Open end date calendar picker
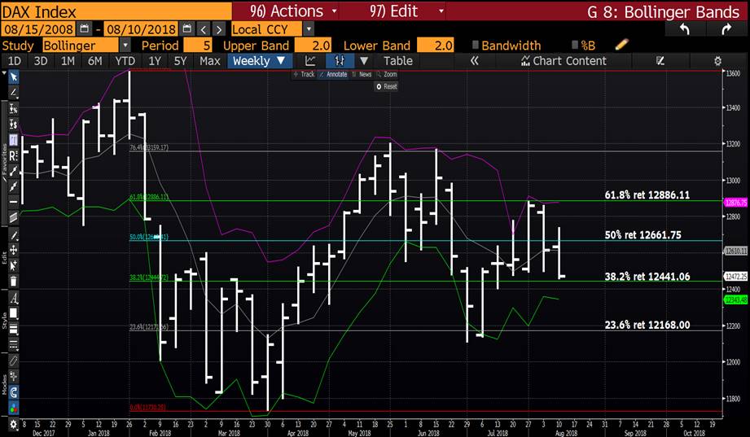Screen dimensions: 750x437 click(x=187, y=29)
